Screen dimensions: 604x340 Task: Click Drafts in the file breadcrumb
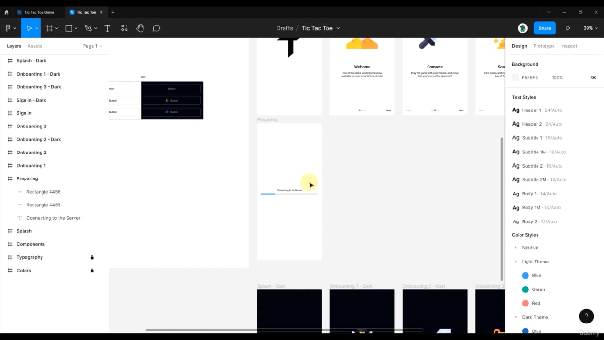tap(285, 28)
